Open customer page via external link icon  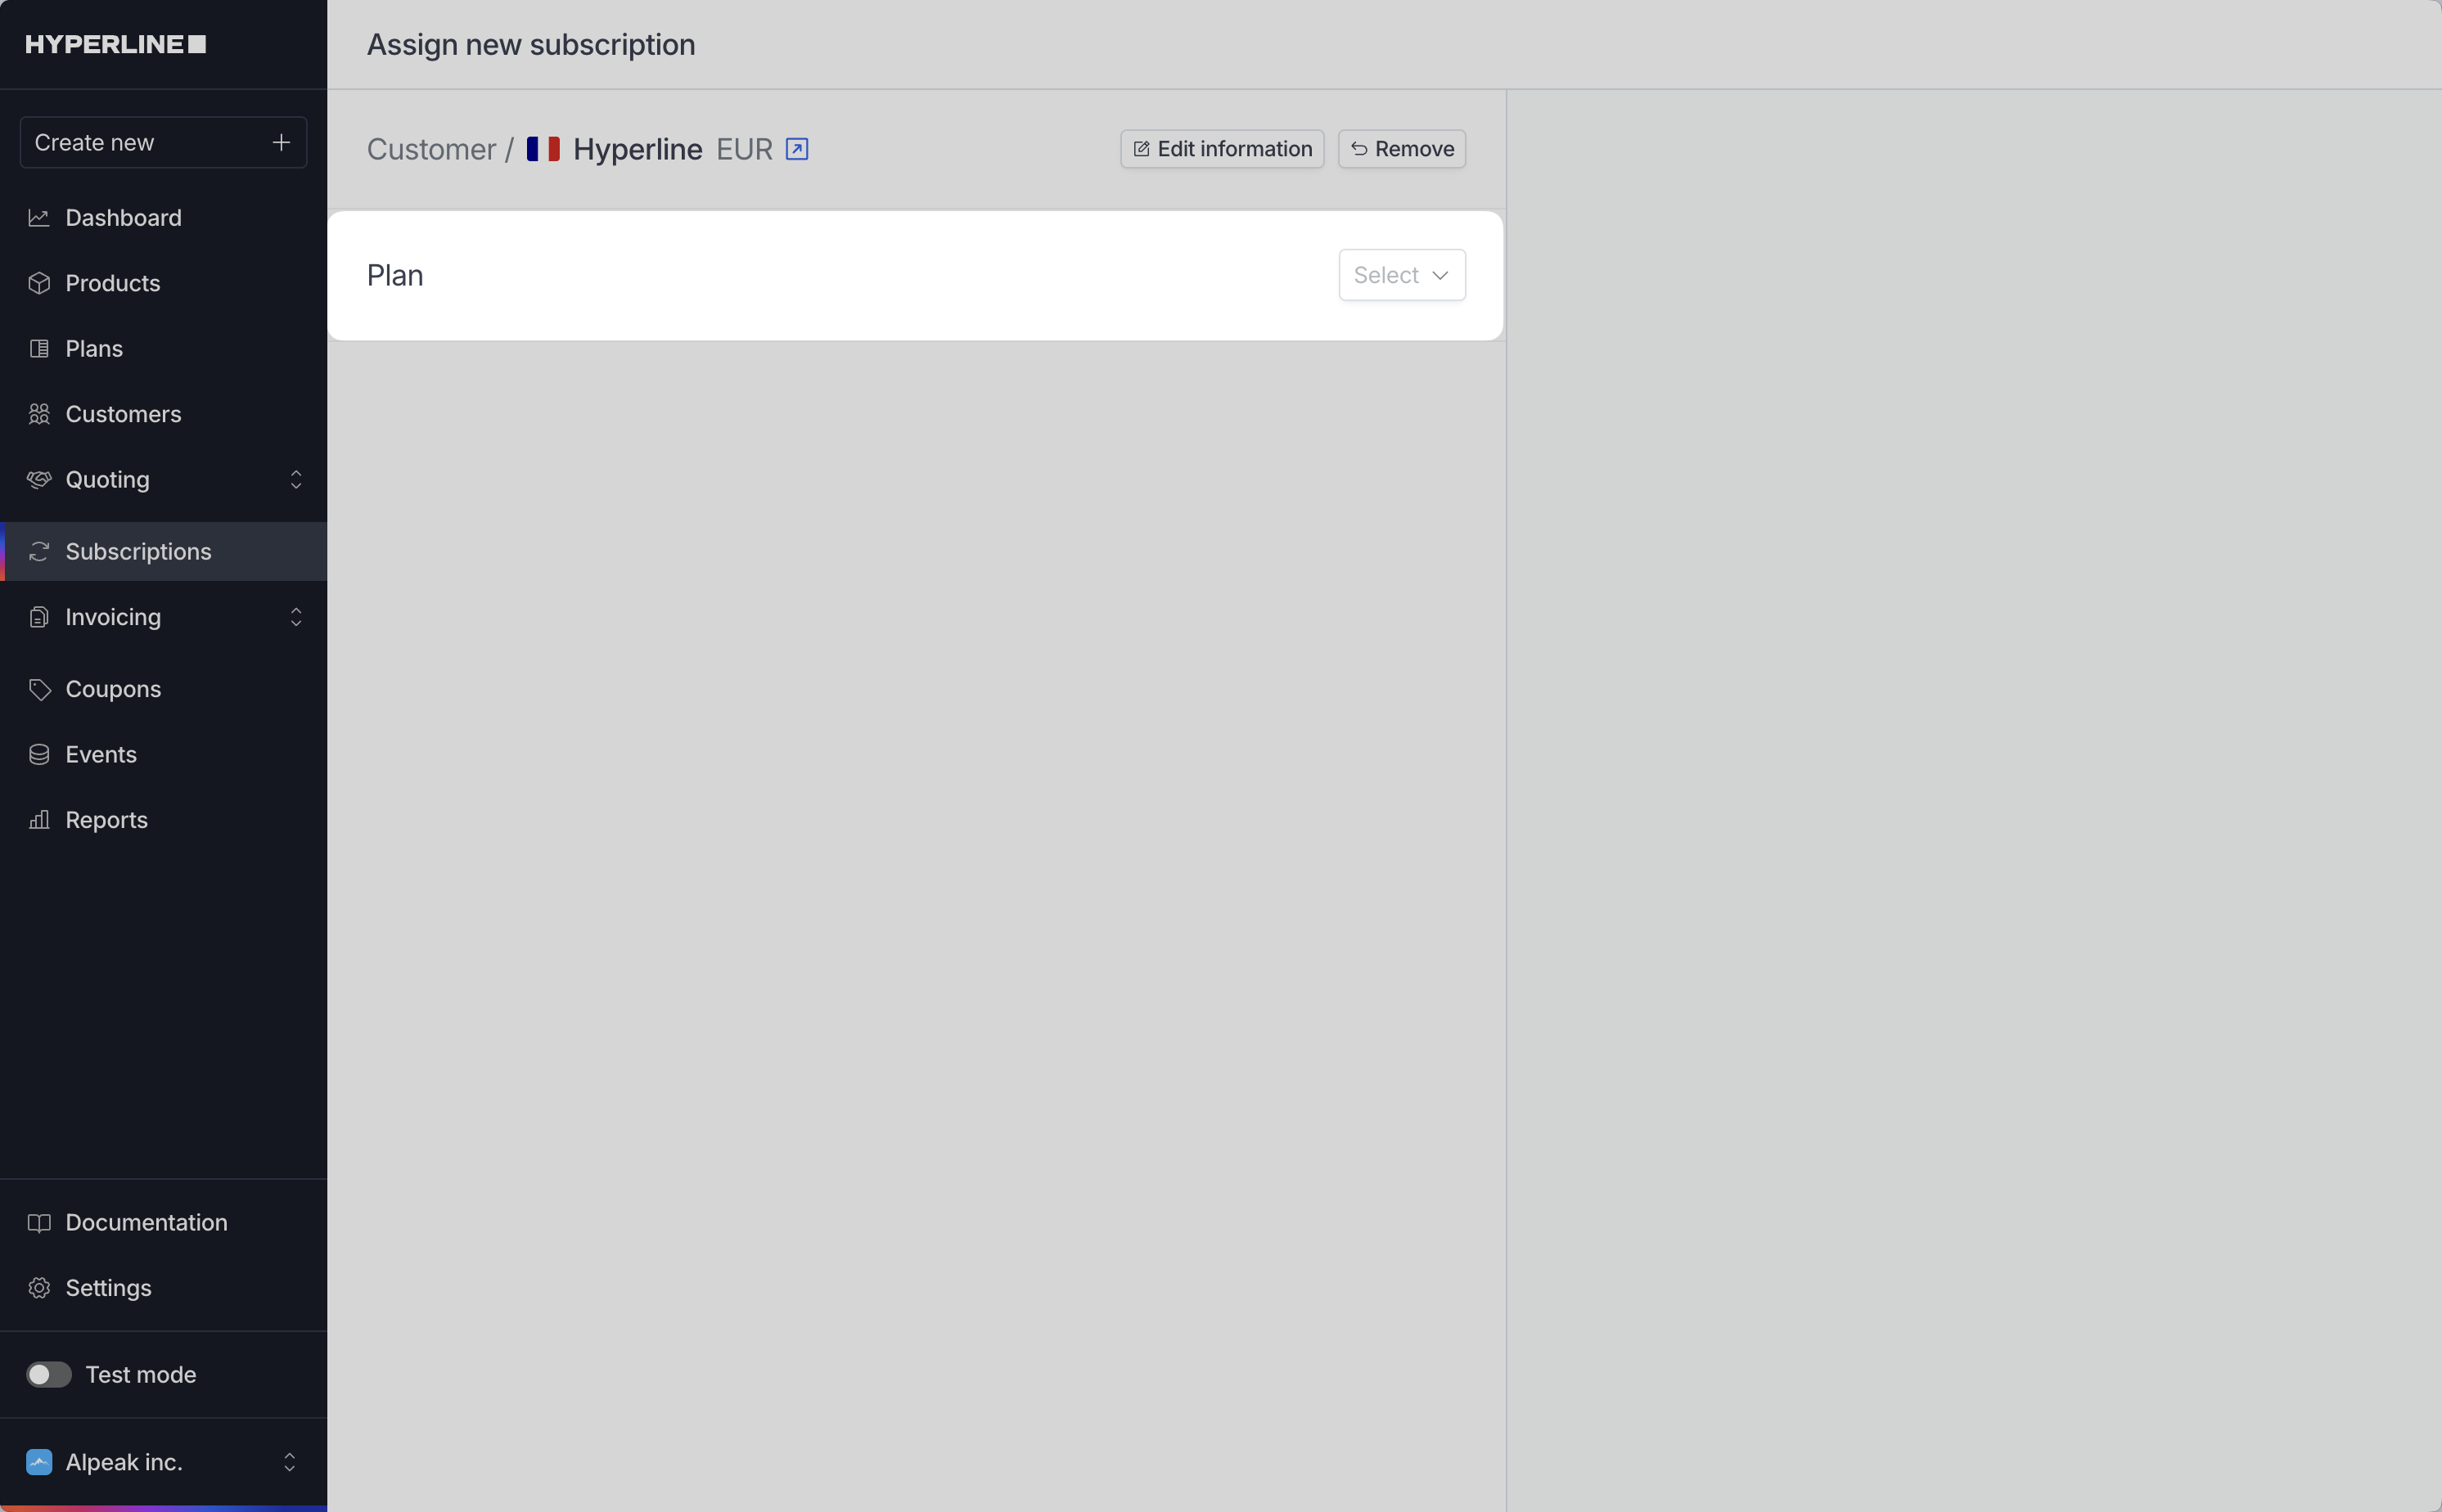coord(796,149)
